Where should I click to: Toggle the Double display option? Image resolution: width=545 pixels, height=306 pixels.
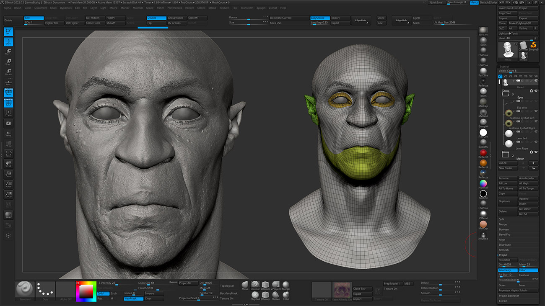click(x=156, y=18)
